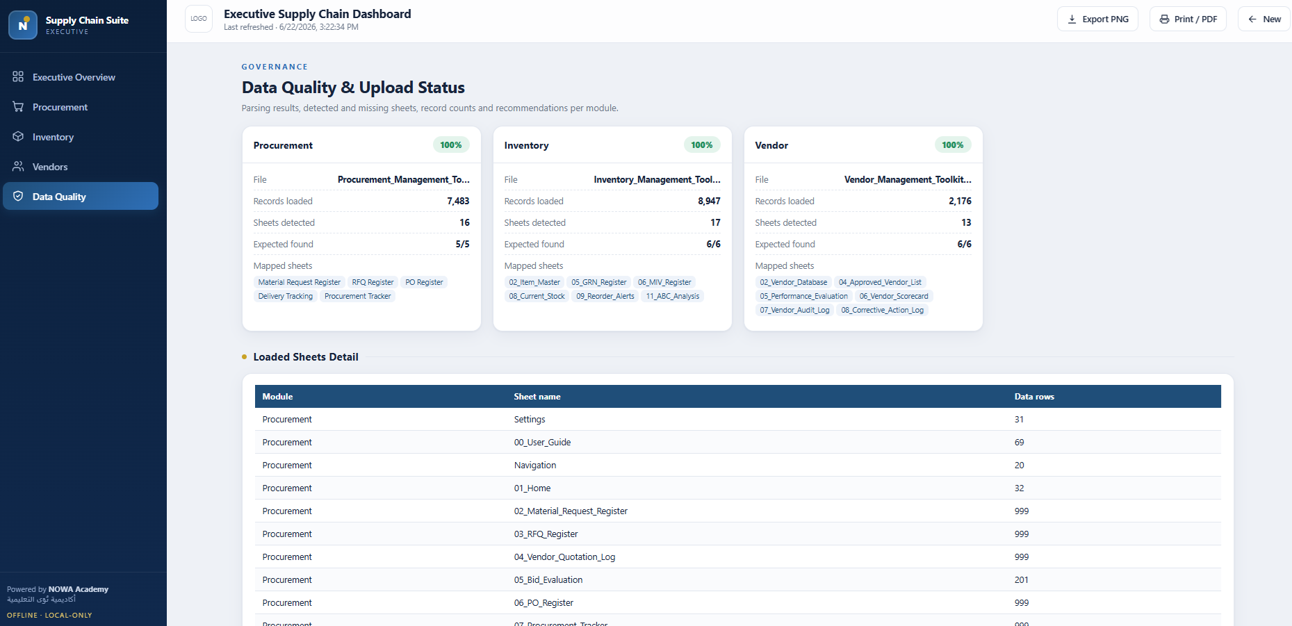Select the Data Quality sidebar item
Image resolution: width=1292 pixels, height=626 pixels.
[81, 196]
